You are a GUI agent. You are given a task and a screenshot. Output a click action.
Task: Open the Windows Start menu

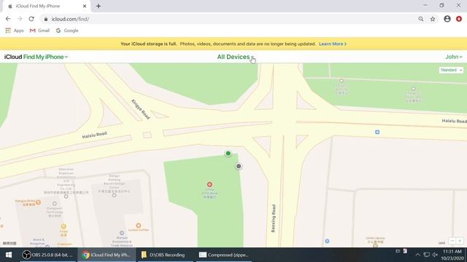click(9, 255)
